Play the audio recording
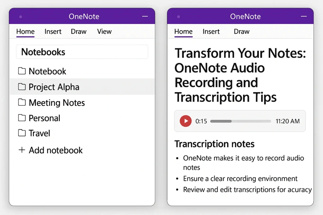Viewport: 323px width, 215px height. coord(185,121)
